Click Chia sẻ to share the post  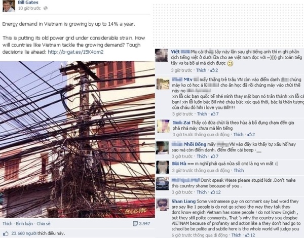pos(44,224)
